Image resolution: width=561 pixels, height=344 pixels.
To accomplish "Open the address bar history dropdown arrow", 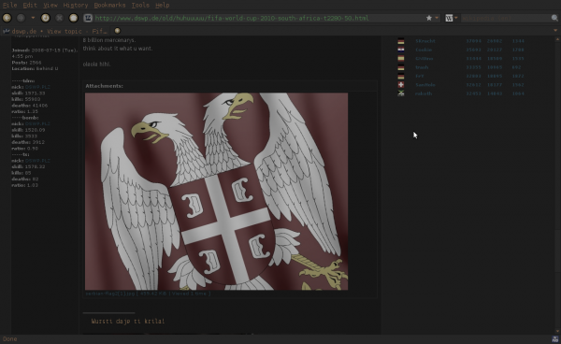I will coord(437,18).
